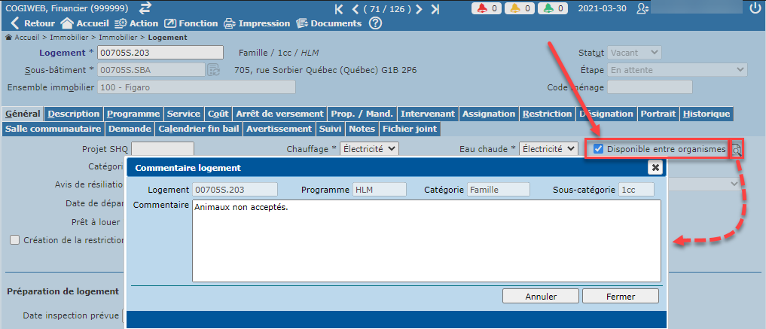Click the Fermer button
766x329 pixels.
(x=620, y=296)
